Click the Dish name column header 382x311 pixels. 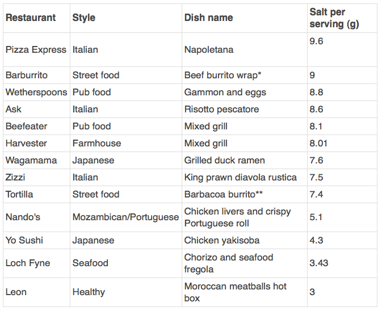click(x=245, y=18)
